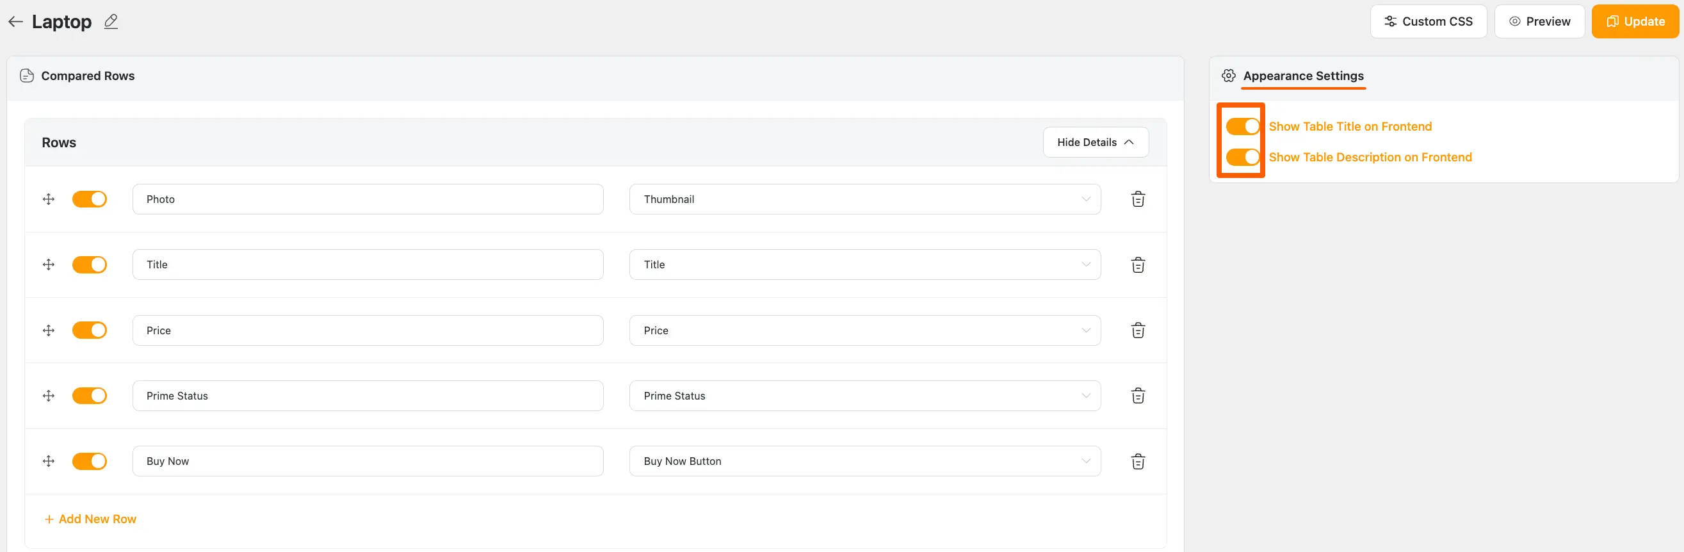Disable the Buy Now row toggle

point(90,461)
